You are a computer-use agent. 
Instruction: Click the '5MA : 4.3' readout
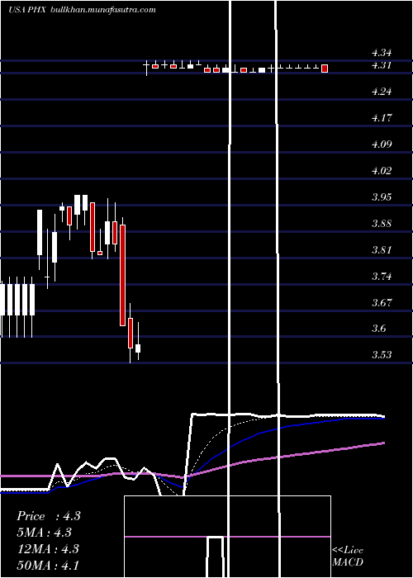[x=45, y=533]
